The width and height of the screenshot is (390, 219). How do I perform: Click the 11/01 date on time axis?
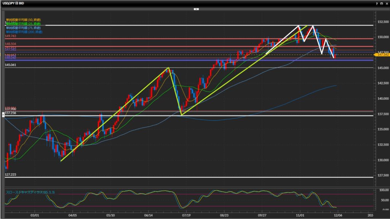300,215
